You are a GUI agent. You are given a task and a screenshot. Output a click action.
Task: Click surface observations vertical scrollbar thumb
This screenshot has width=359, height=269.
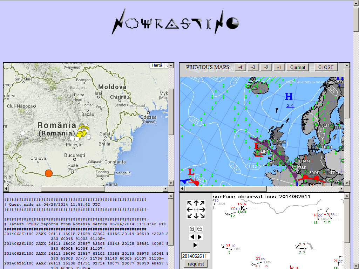point(347,221)
